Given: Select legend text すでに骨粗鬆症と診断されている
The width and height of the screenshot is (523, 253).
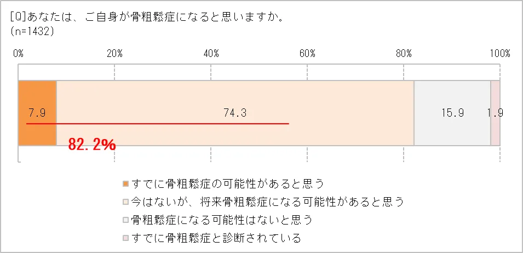Looking at the screenshot, I should [216, 239].
